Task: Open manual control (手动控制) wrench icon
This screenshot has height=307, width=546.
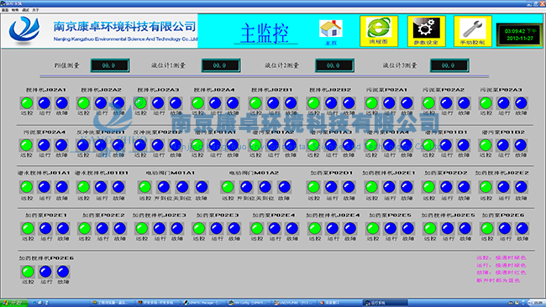Action: 473,31
